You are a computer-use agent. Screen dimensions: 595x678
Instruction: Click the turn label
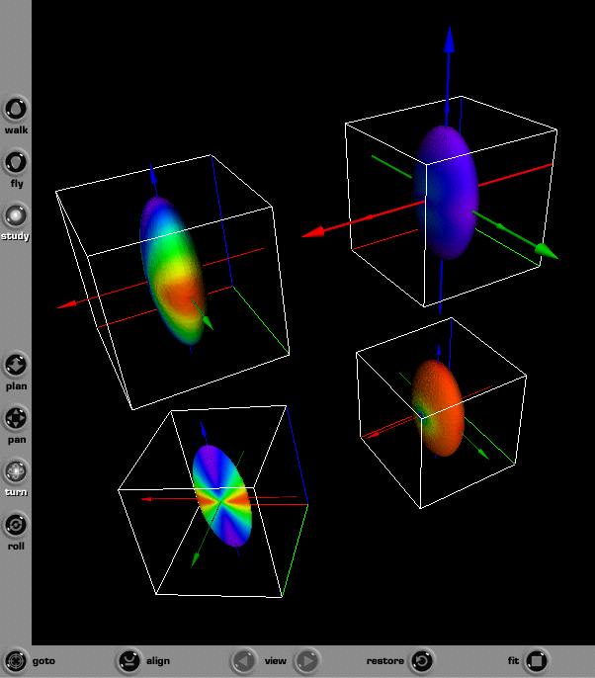click(x=17, y=492)
